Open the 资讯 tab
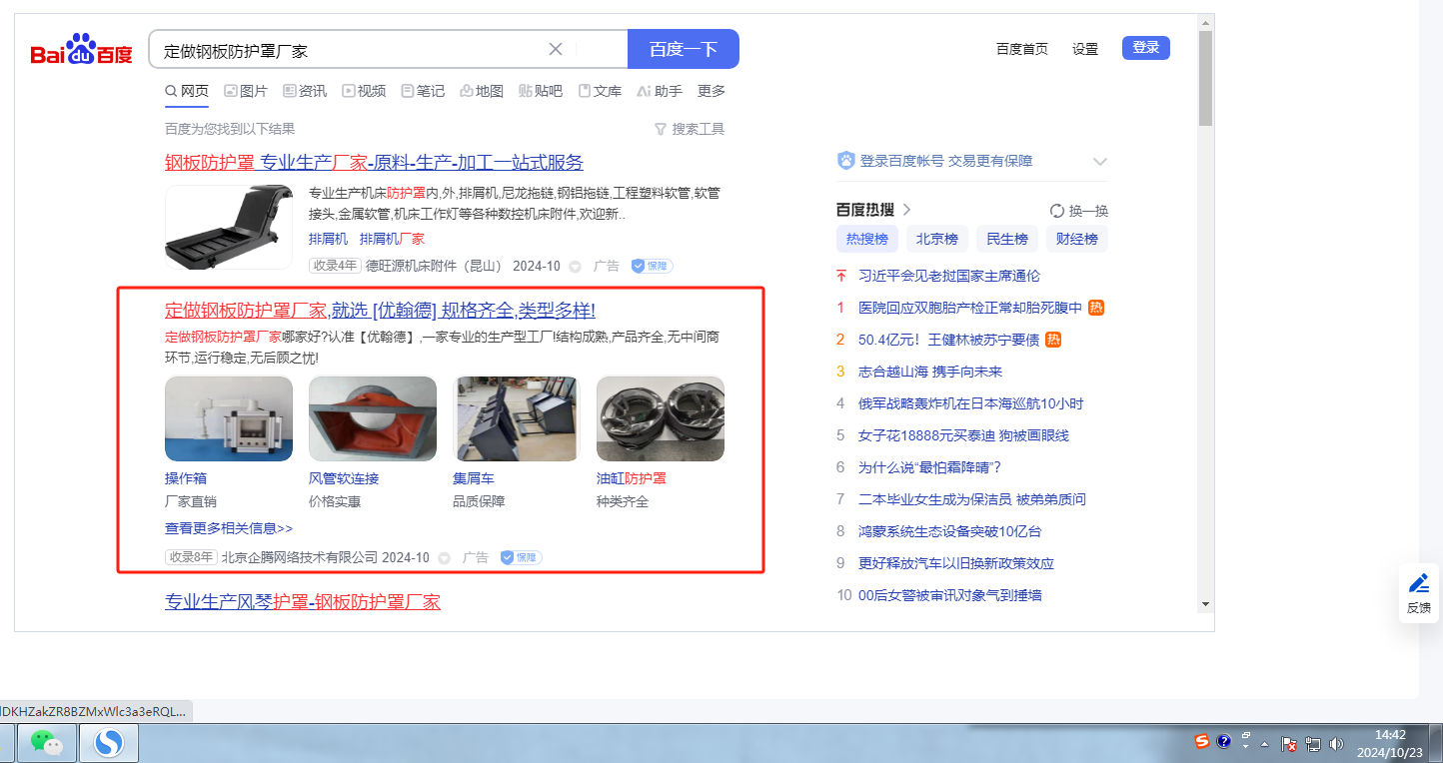 point(305,91)
